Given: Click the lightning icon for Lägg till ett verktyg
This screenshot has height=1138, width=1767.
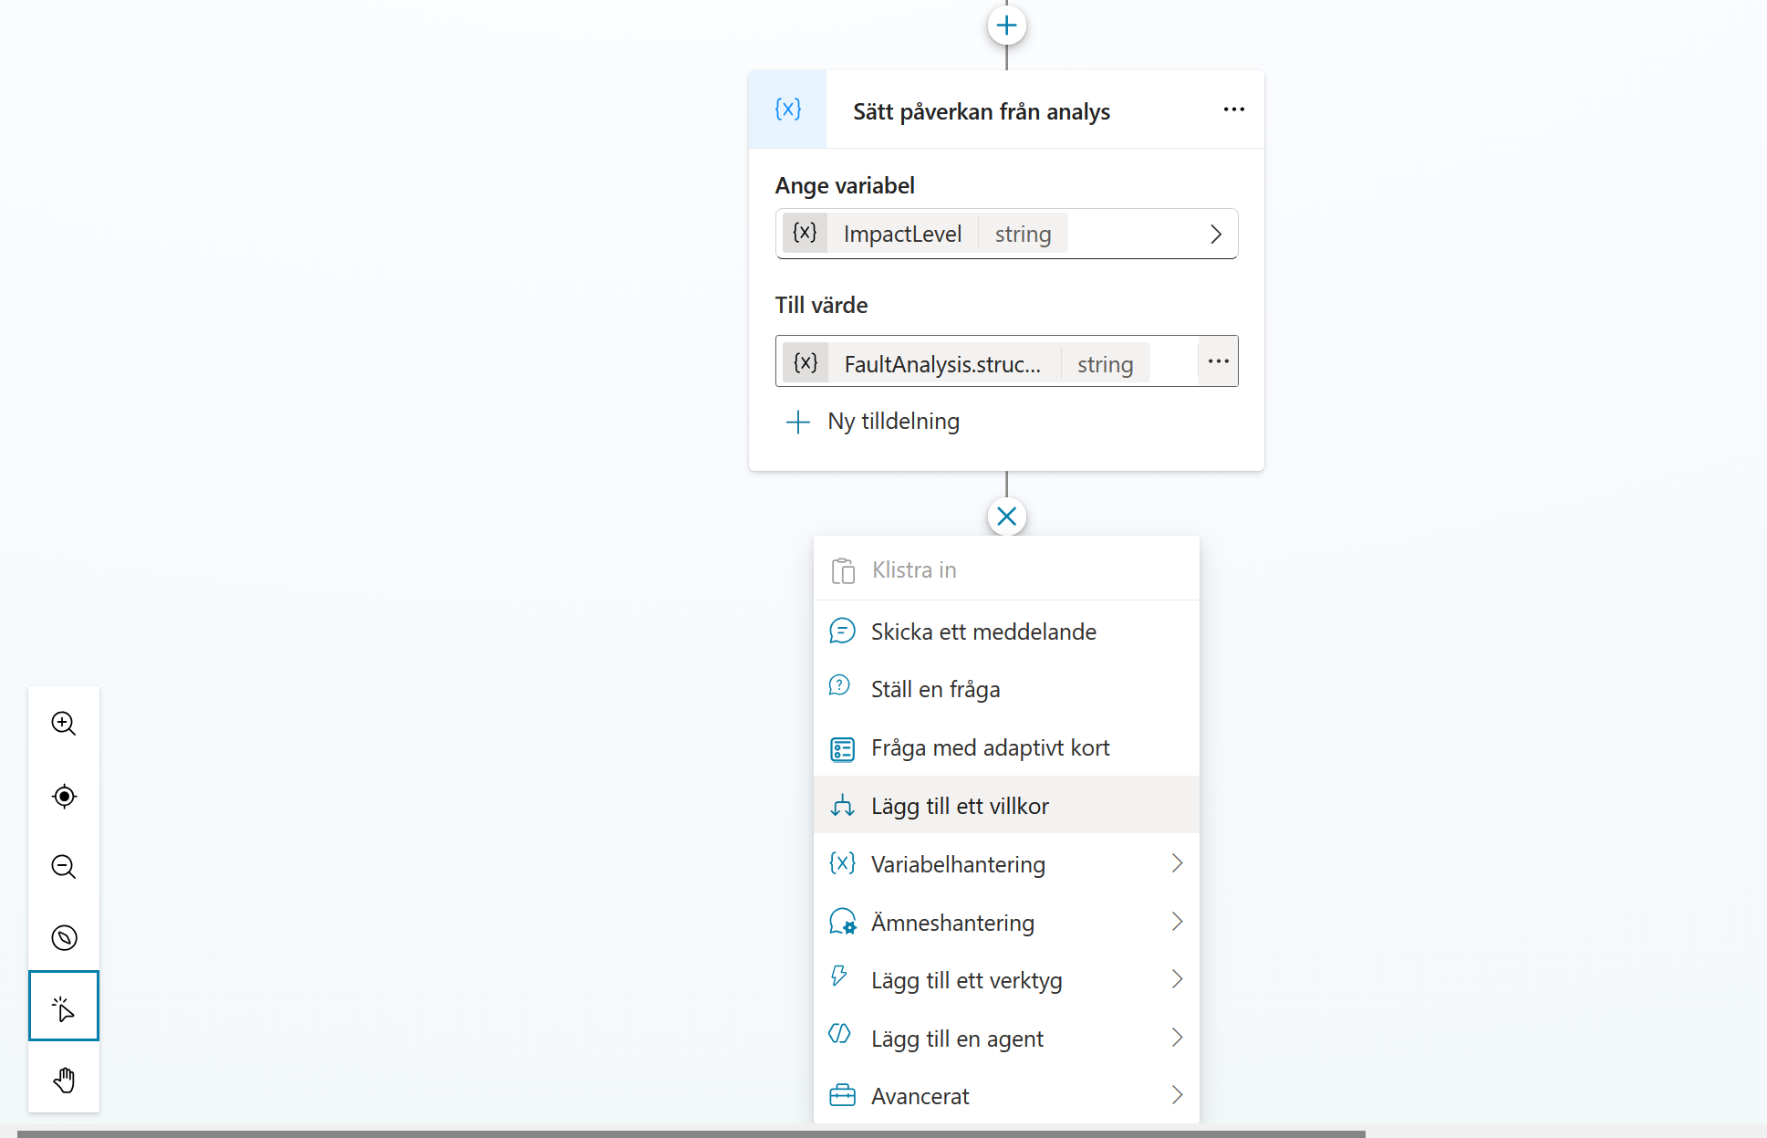Looking at the screenshot, I should 839,976.
